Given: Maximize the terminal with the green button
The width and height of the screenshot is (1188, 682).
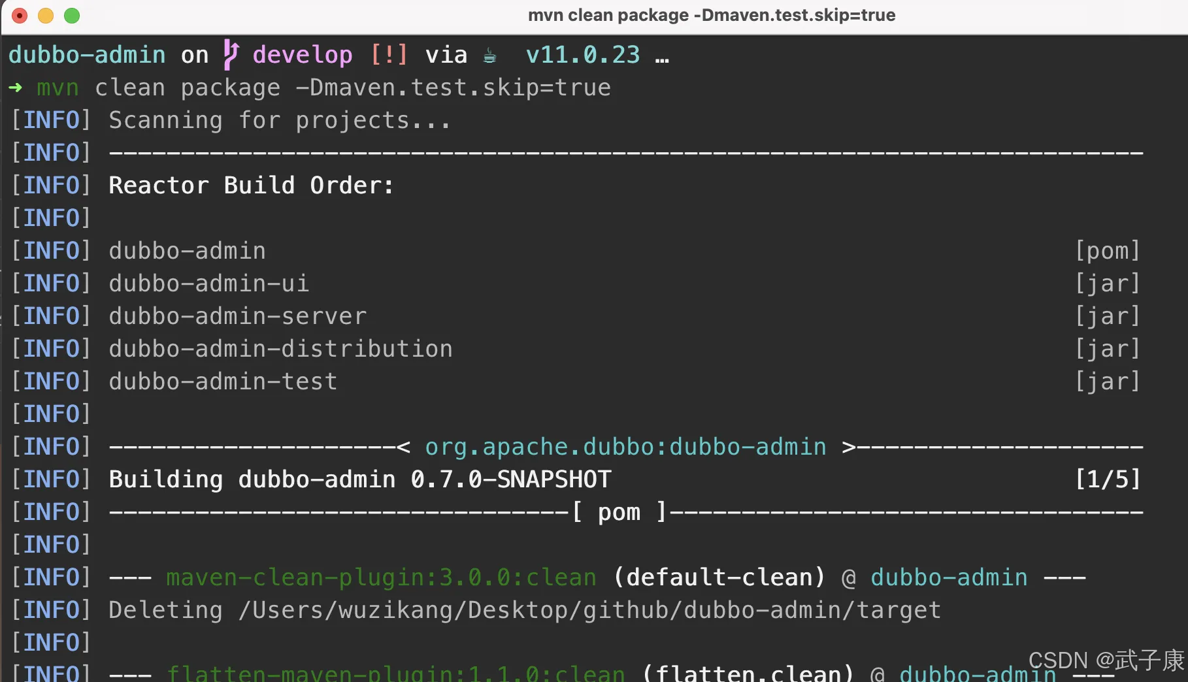Looking at the screenshot, I should pyautogui.click(x=72, y=16).
